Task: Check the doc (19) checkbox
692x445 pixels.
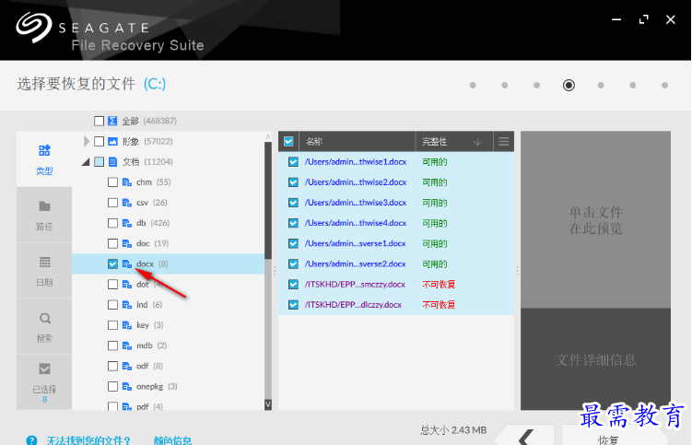Action: tap(112, 243)
